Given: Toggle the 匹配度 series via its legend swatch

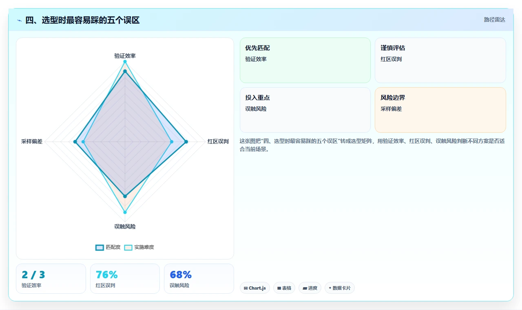Looking at the screenshot, I should point(100,247).
